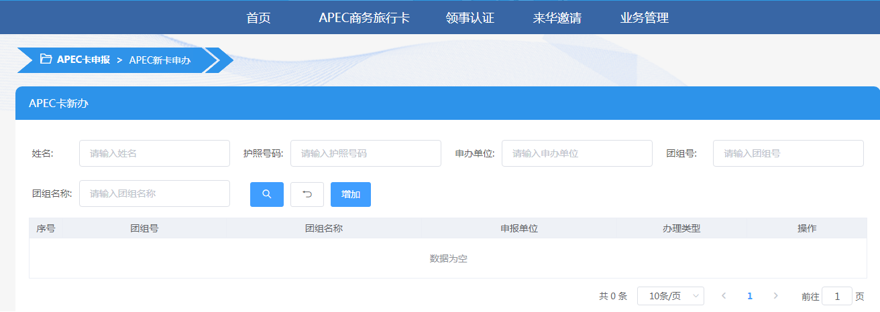The width and height of the screenshot is (880, 312).
Task: Focus the 护照号码 input field
Action: (366, 153)
